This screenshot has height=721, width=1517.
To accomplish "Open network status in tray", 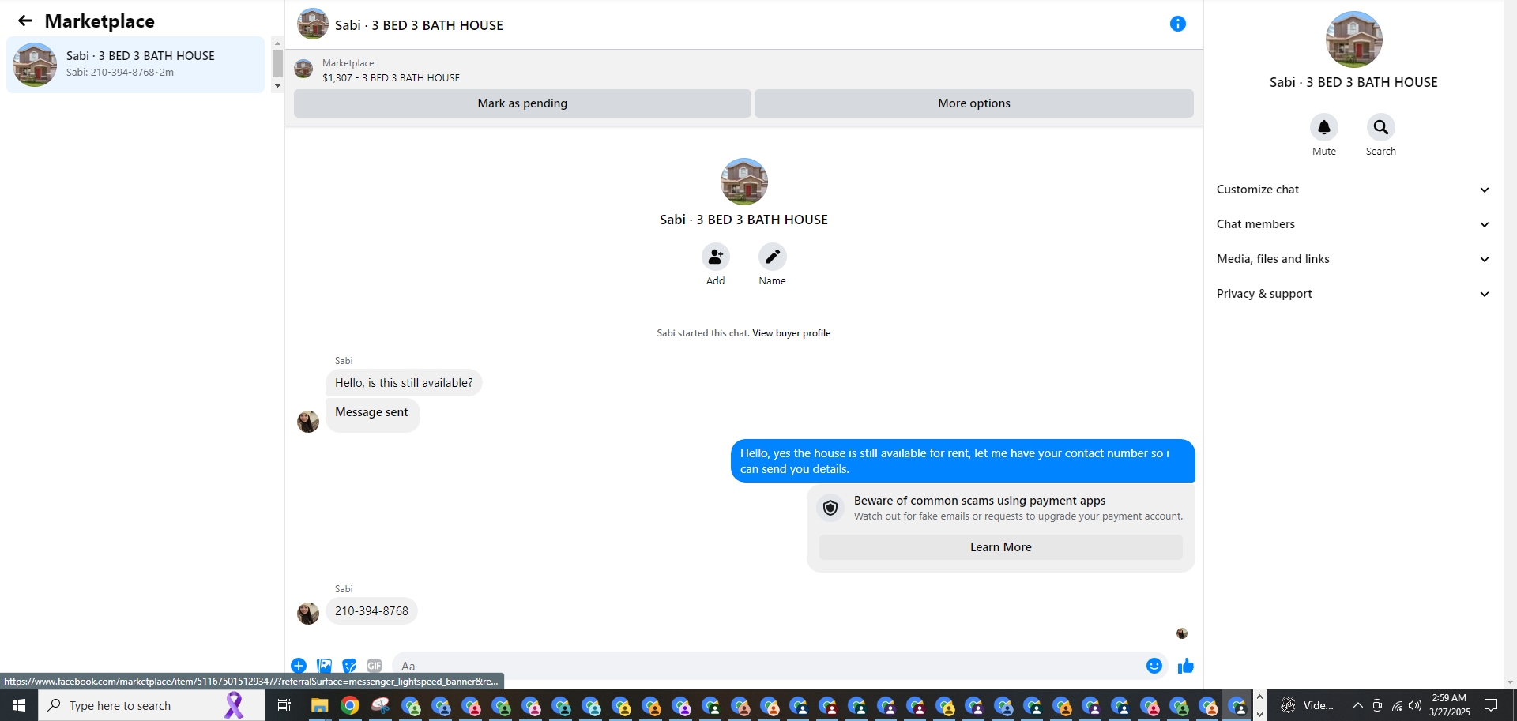I will [1396, 705].
